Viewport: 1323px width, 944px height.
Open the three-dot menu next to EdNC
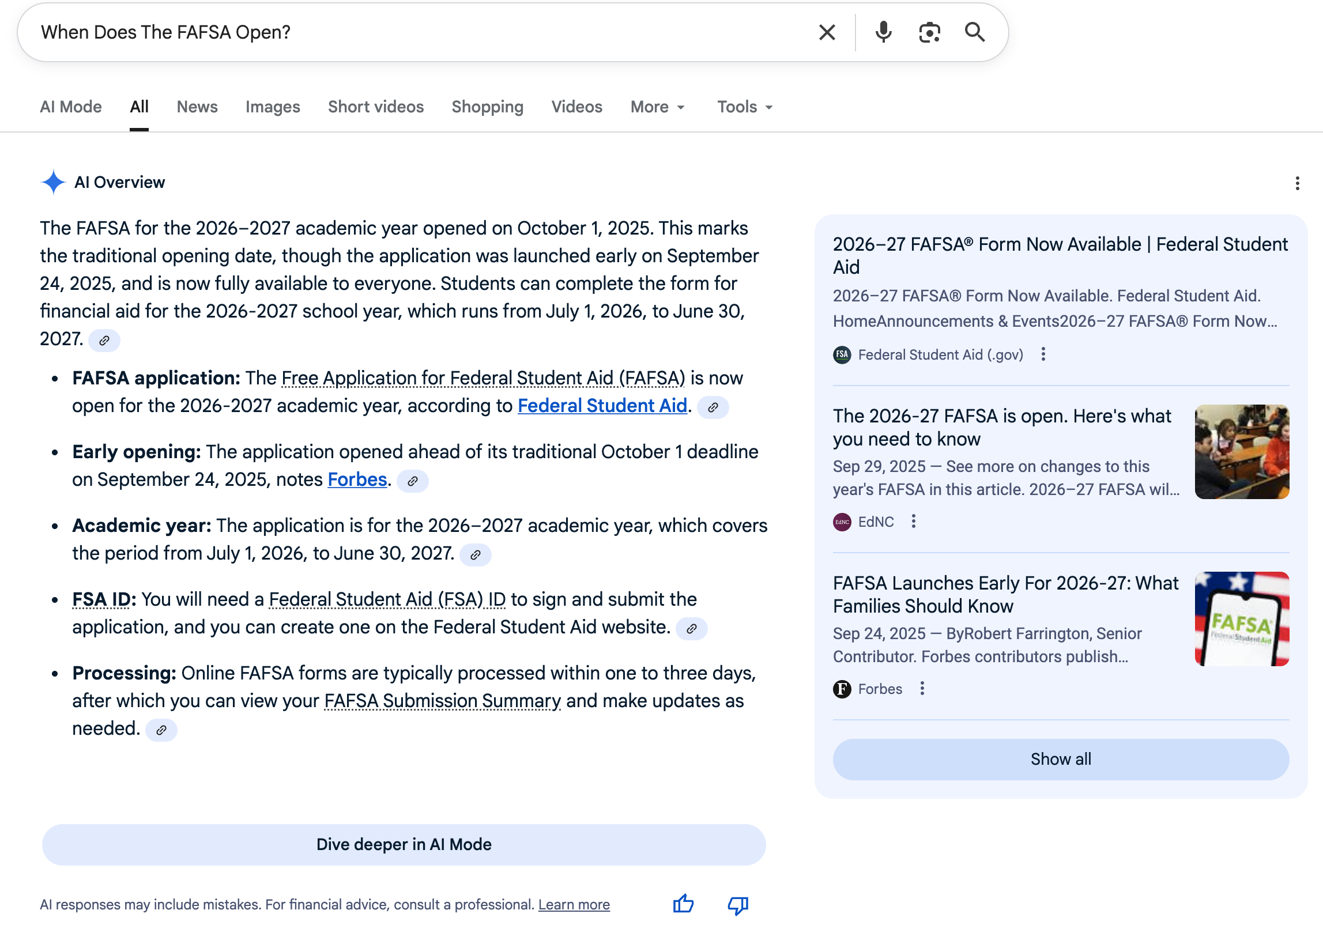coord(914,522)
